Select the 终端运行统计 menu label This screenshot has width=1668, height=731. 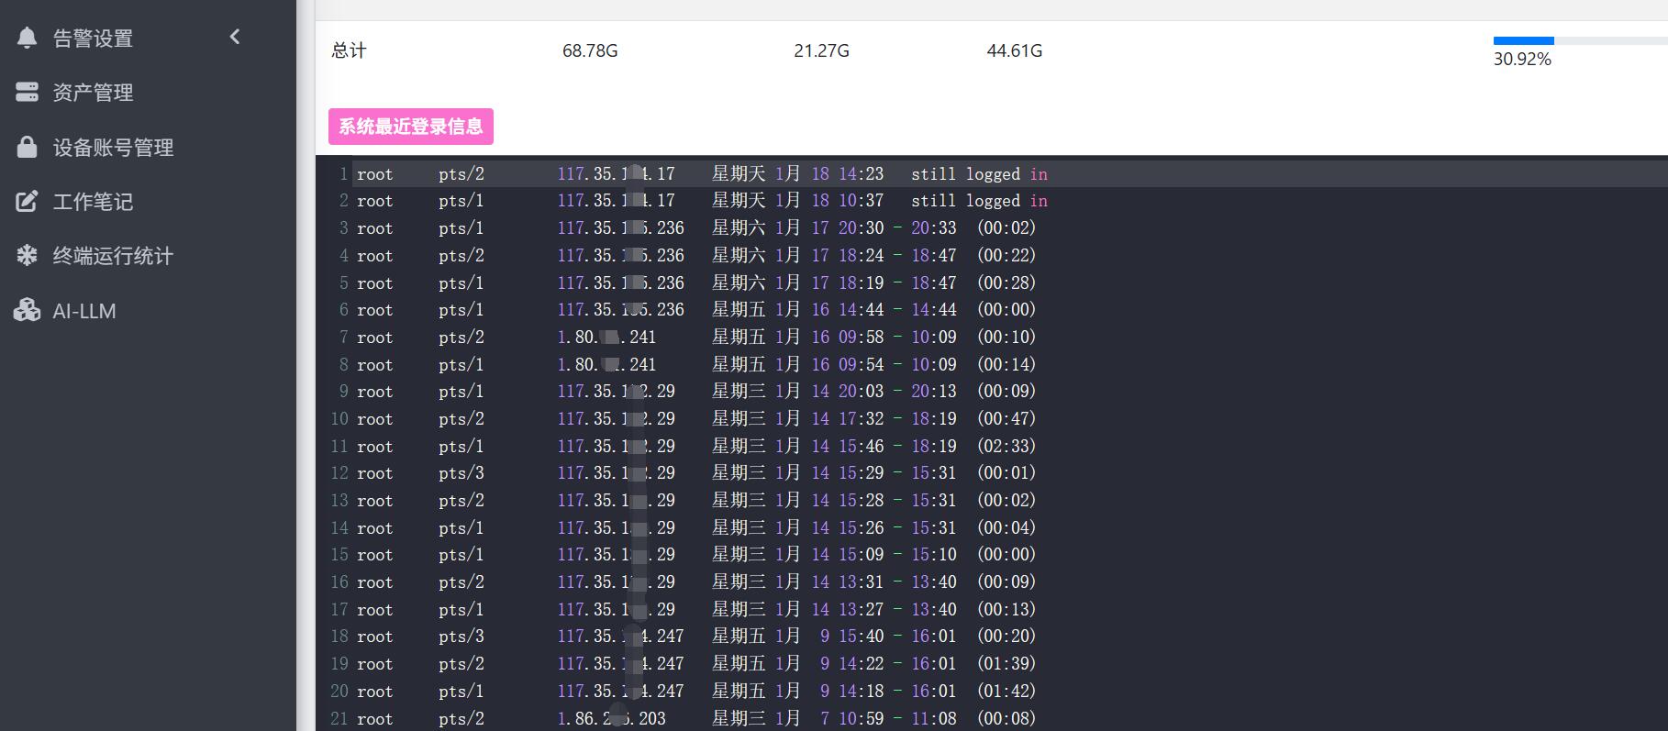[x=113, y=256]
